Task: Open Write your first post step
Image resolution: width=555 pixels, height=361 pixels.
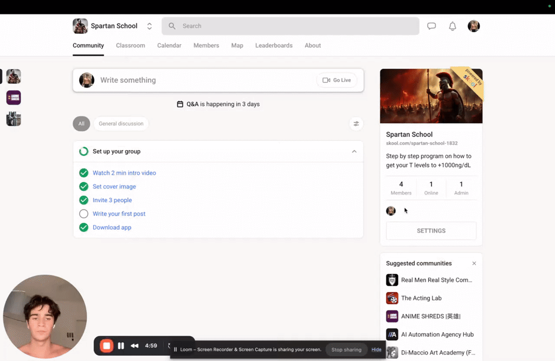Action: point(119,214)
